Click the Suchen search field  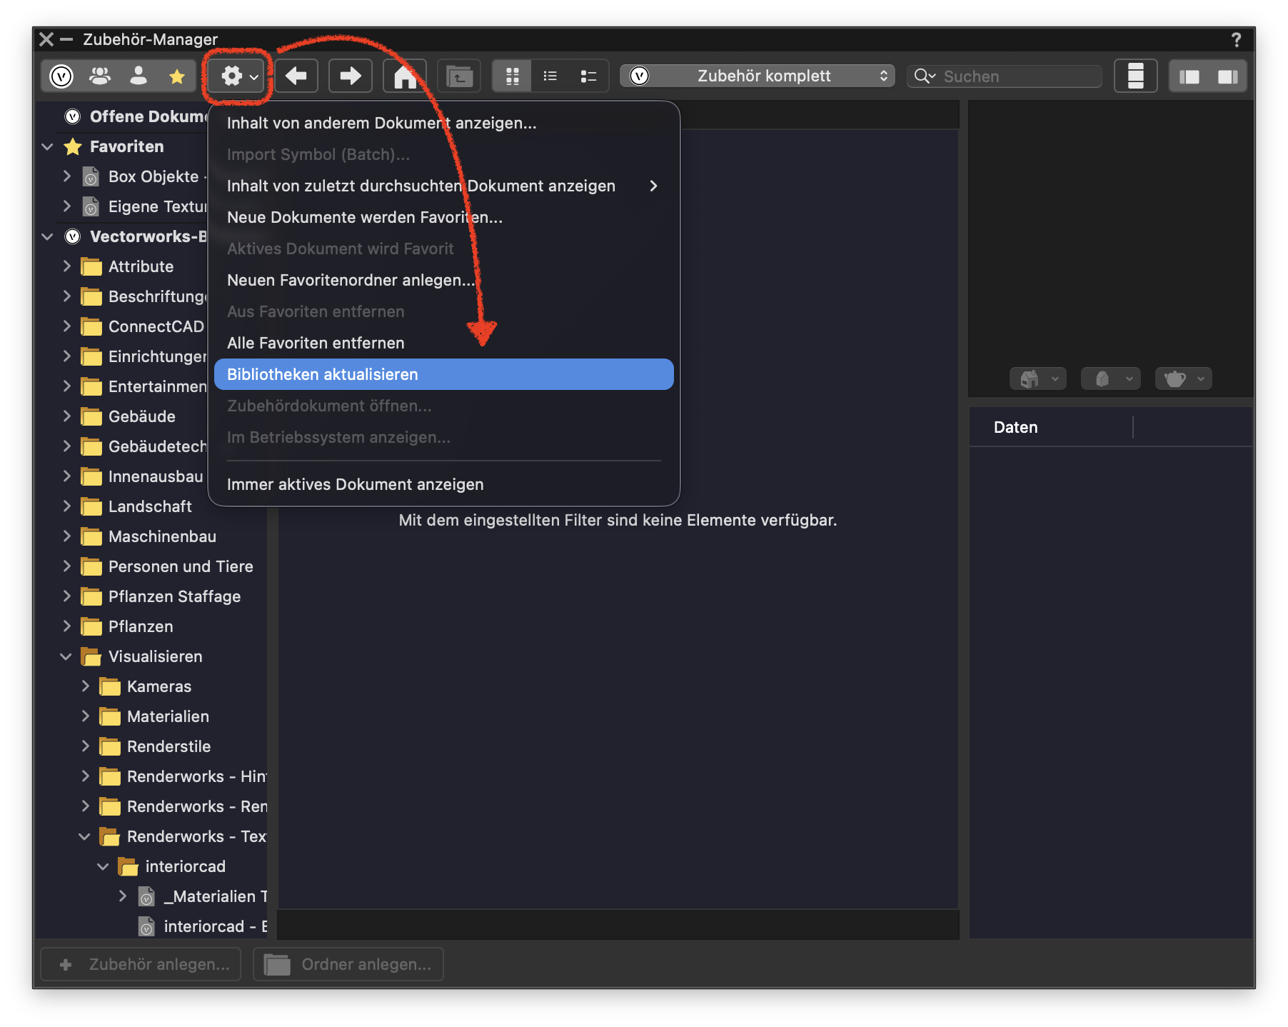[x=1005, y=76]
